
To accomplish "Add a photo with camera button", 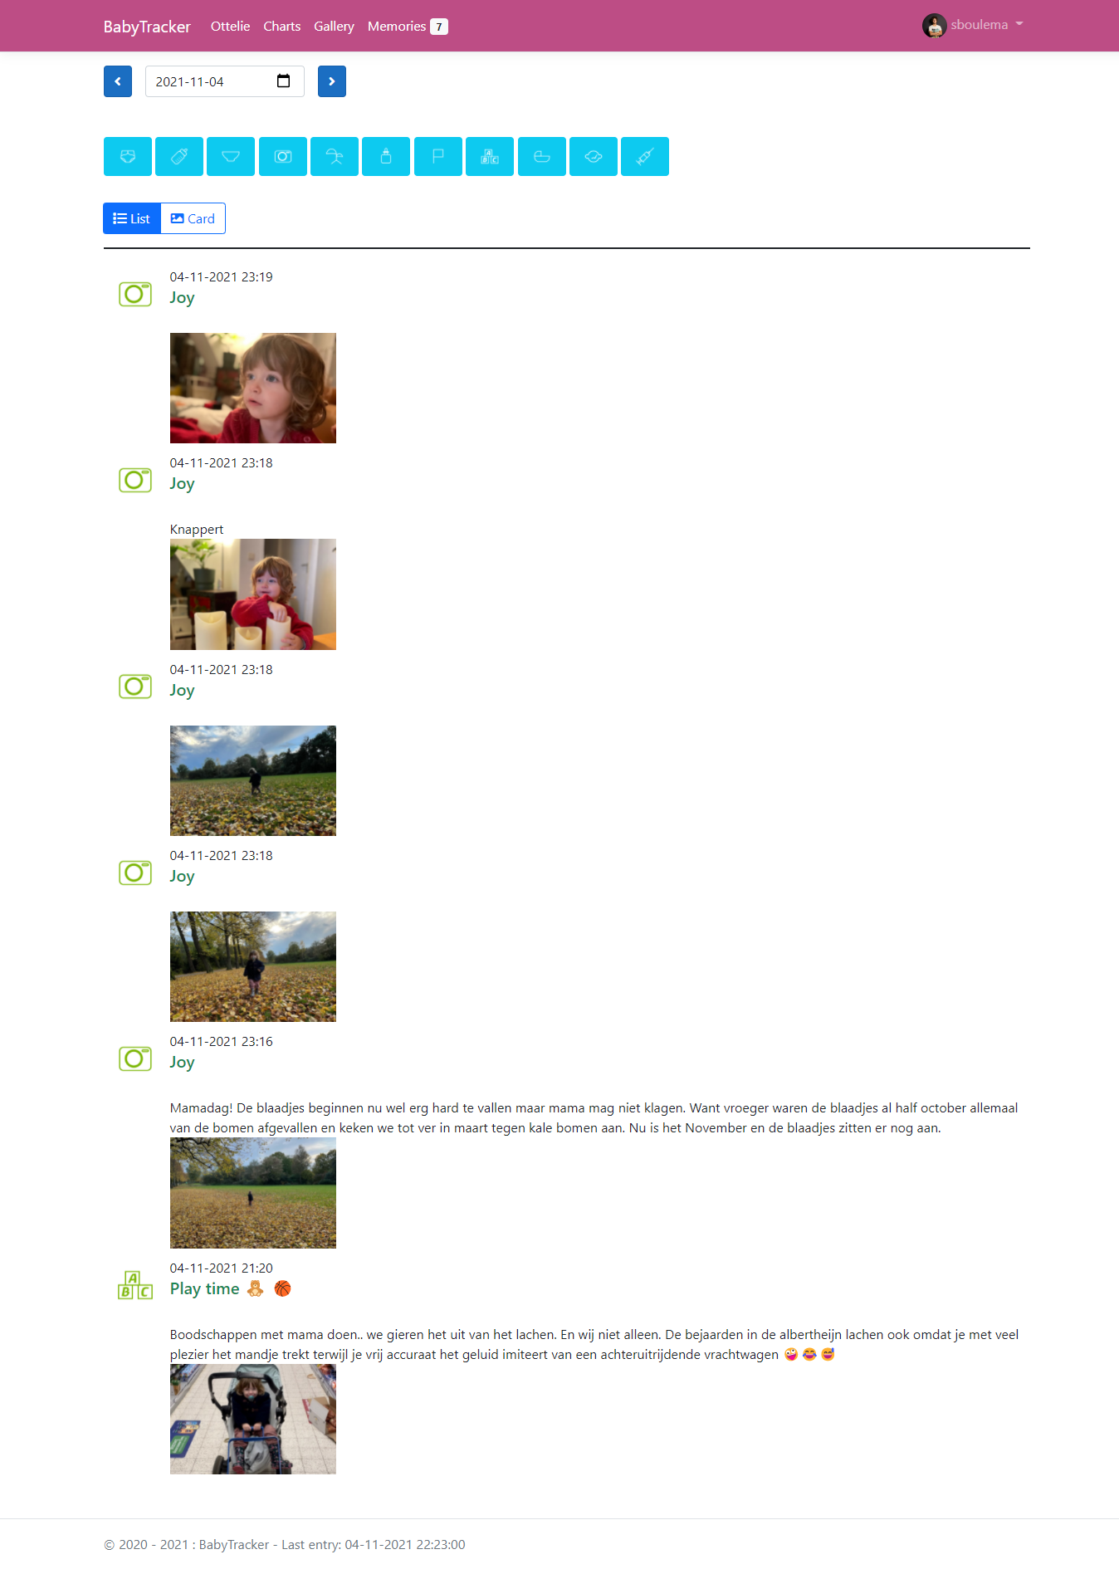I will (283, 156).
